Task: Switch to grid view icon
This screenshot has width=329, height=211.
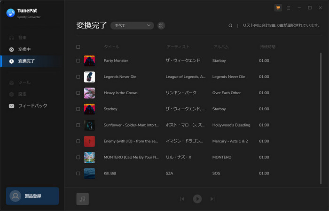Action: 161,25
